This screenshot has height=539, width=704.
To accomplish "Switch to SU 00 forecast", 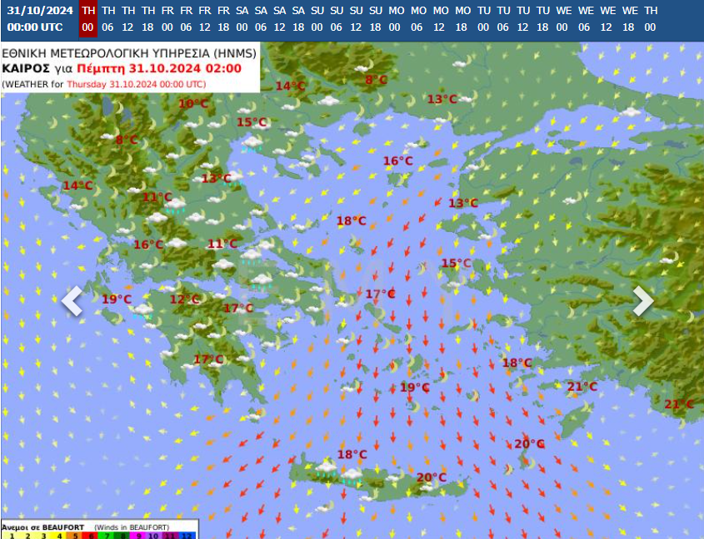I will (317, 19).
